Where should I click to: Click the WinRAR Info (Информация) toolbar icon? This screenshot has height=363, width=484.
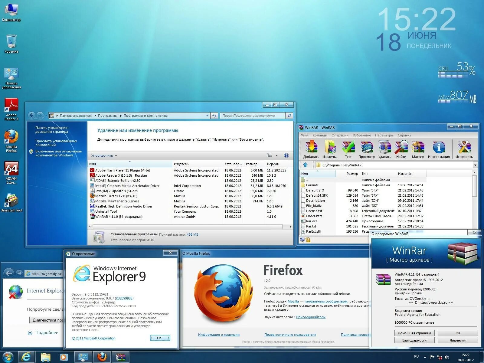[x=439, y=149]
